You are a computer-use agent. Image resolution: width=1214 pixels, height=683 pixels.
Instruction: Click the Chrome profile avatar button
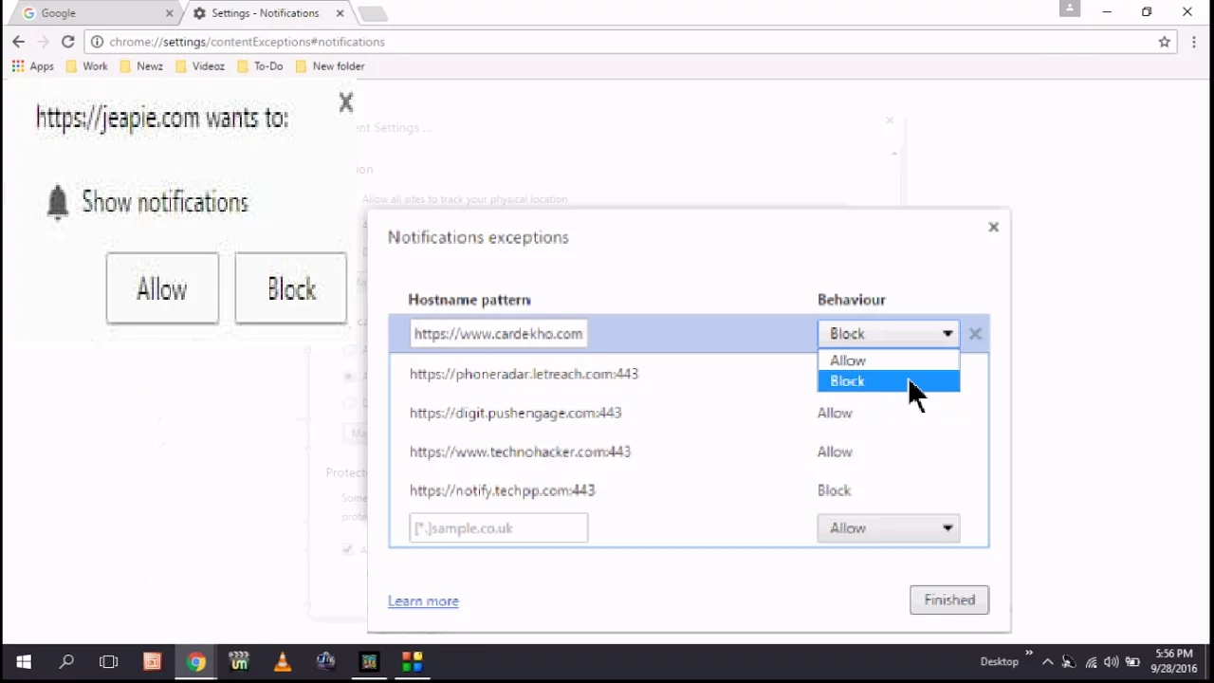tap(1070, 9)
